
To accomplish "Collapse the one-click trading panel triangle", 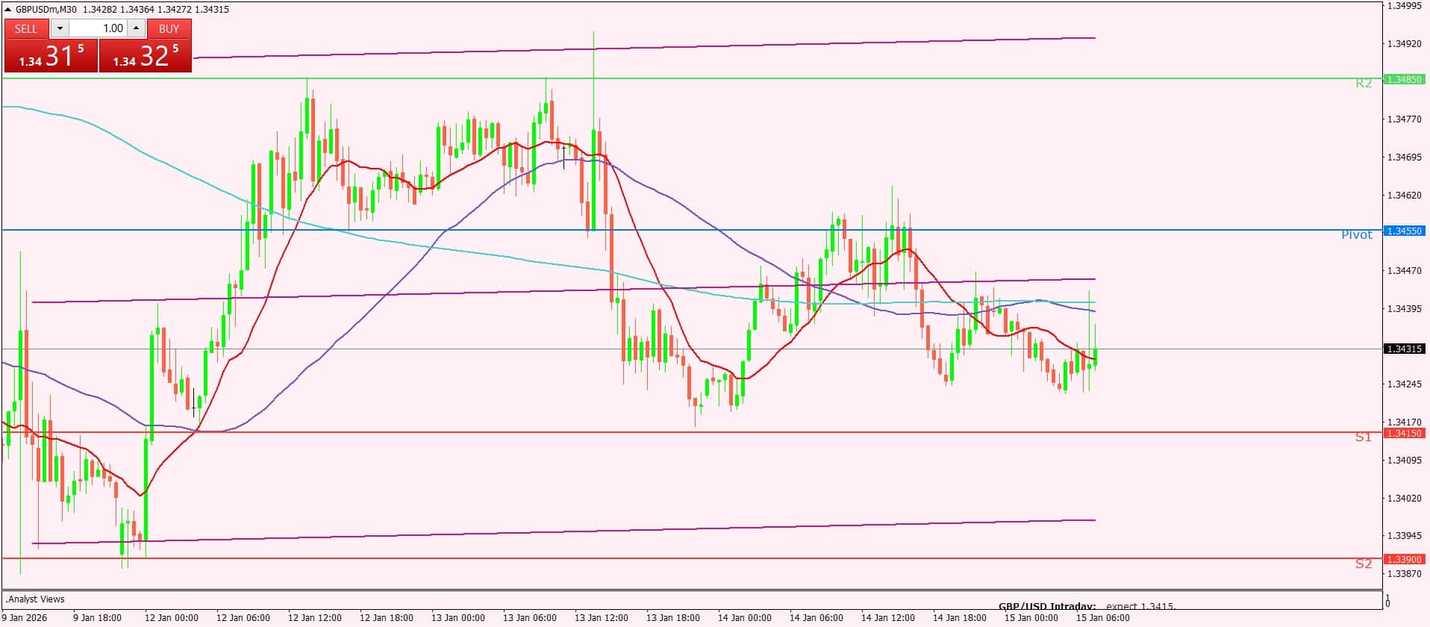I will [x=8, y=10].
